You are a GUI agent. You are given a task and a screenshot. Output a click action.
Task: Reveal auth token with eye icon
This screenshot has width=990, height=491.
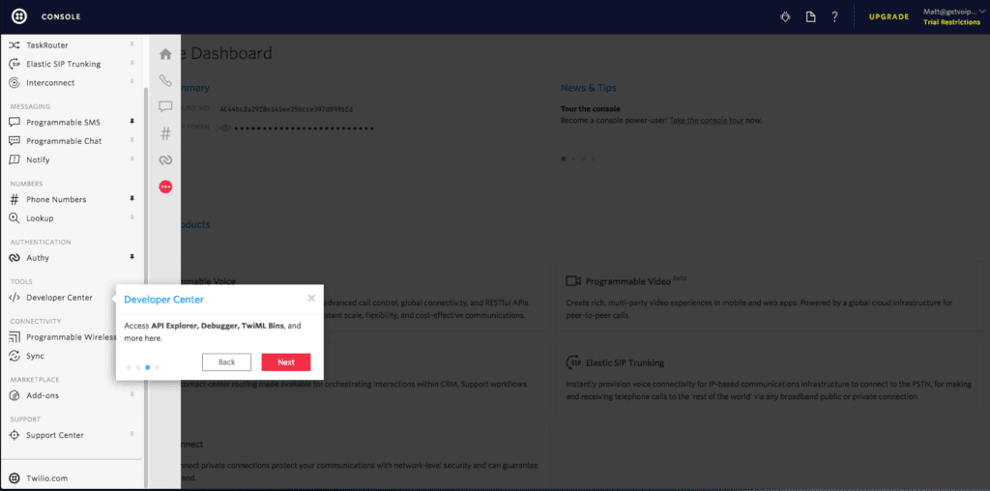pos(224,129)
